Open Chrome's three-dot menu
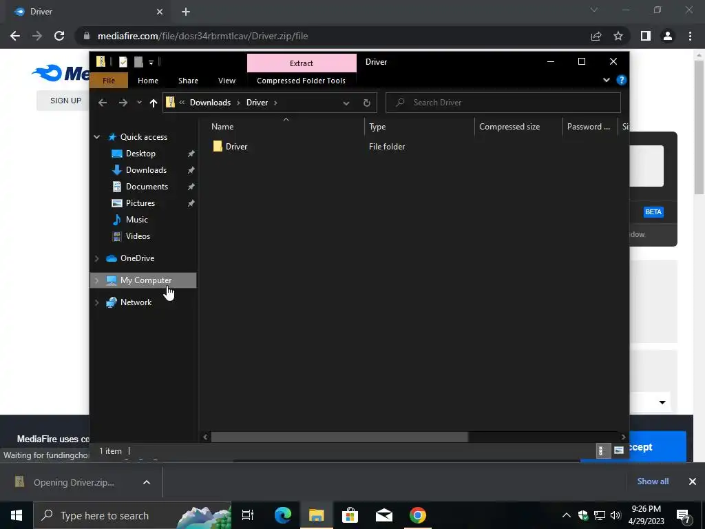 pyautogui.click(x=690, y=36)
